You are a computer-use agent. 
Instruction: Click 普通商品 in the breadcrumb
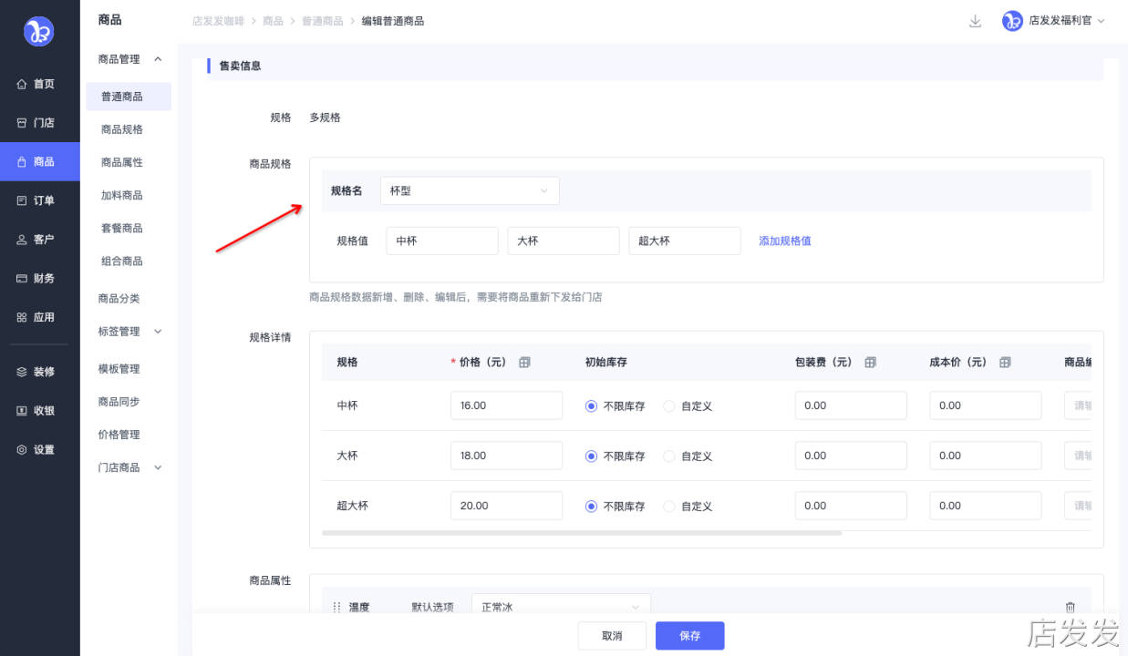[x=323, y=21]
